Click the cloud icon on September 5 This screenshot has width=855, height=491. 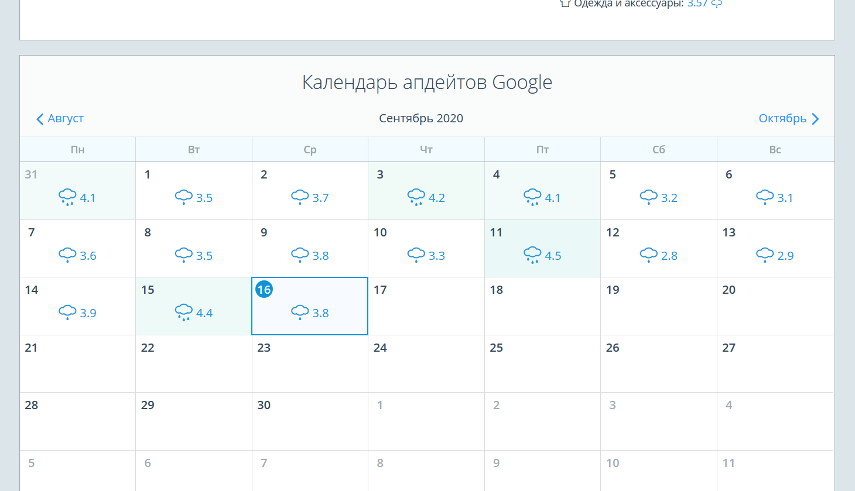coord(648,197)
